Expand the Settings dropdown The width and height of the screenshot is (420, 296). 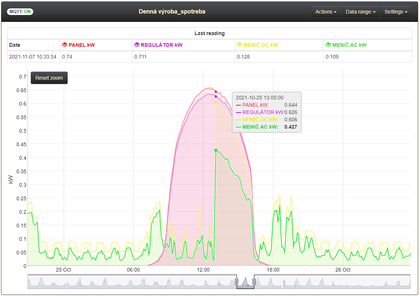point(396,12)
